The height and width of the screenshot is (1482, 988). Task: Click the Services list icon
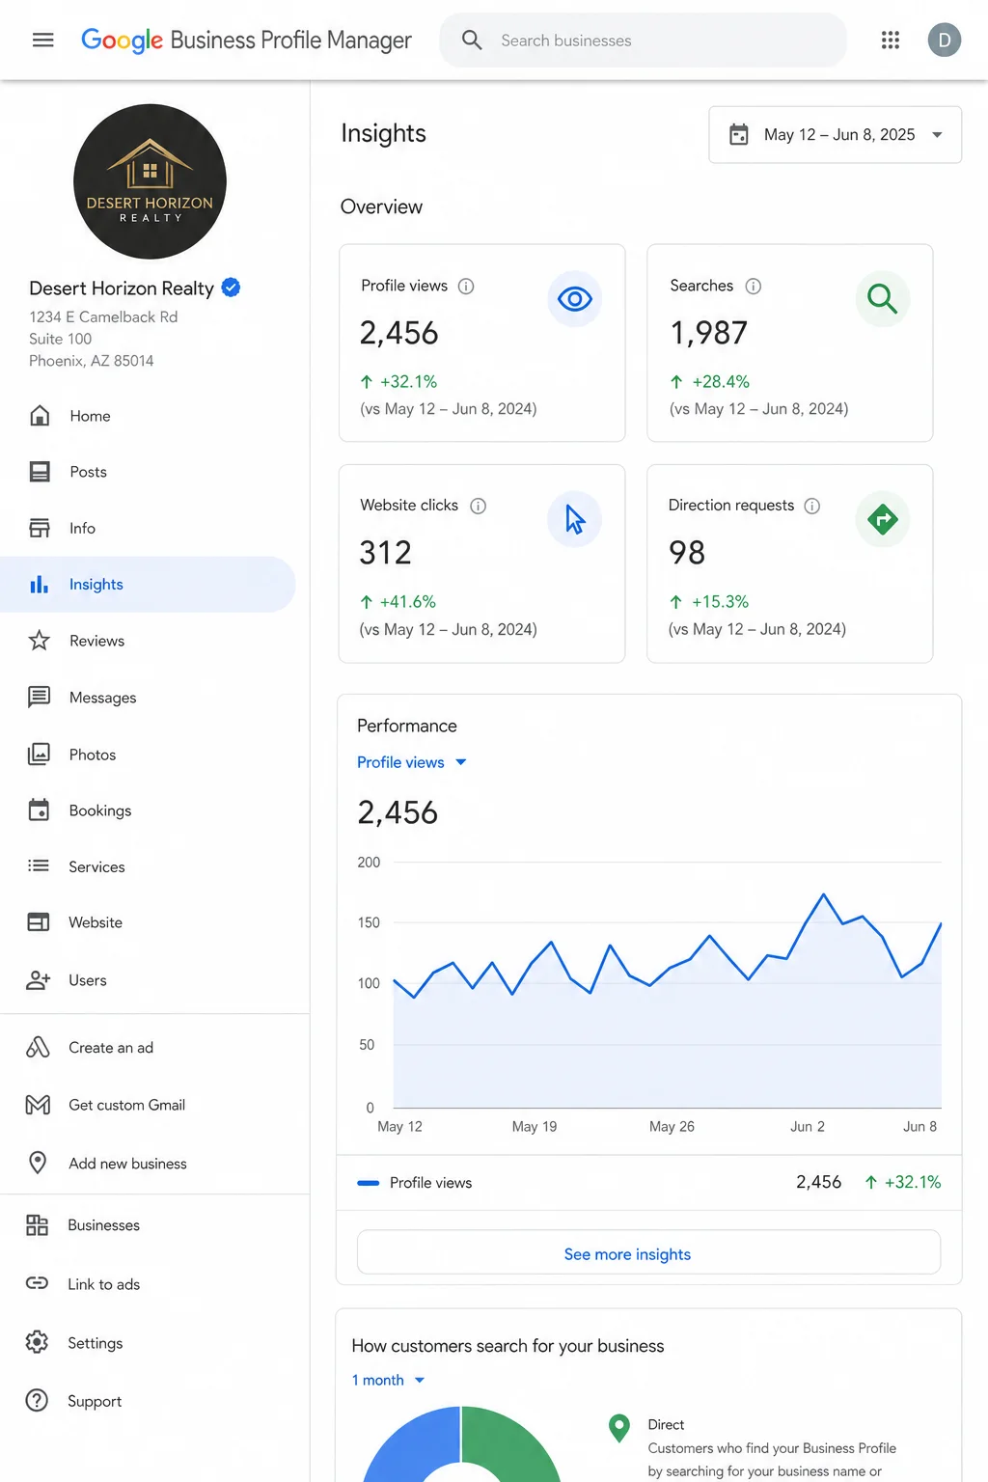(39, 865)
